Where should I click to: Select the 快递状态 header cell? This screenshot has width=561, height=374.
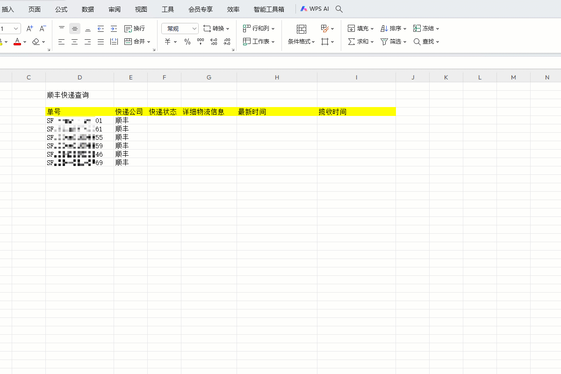coord(164,112)
